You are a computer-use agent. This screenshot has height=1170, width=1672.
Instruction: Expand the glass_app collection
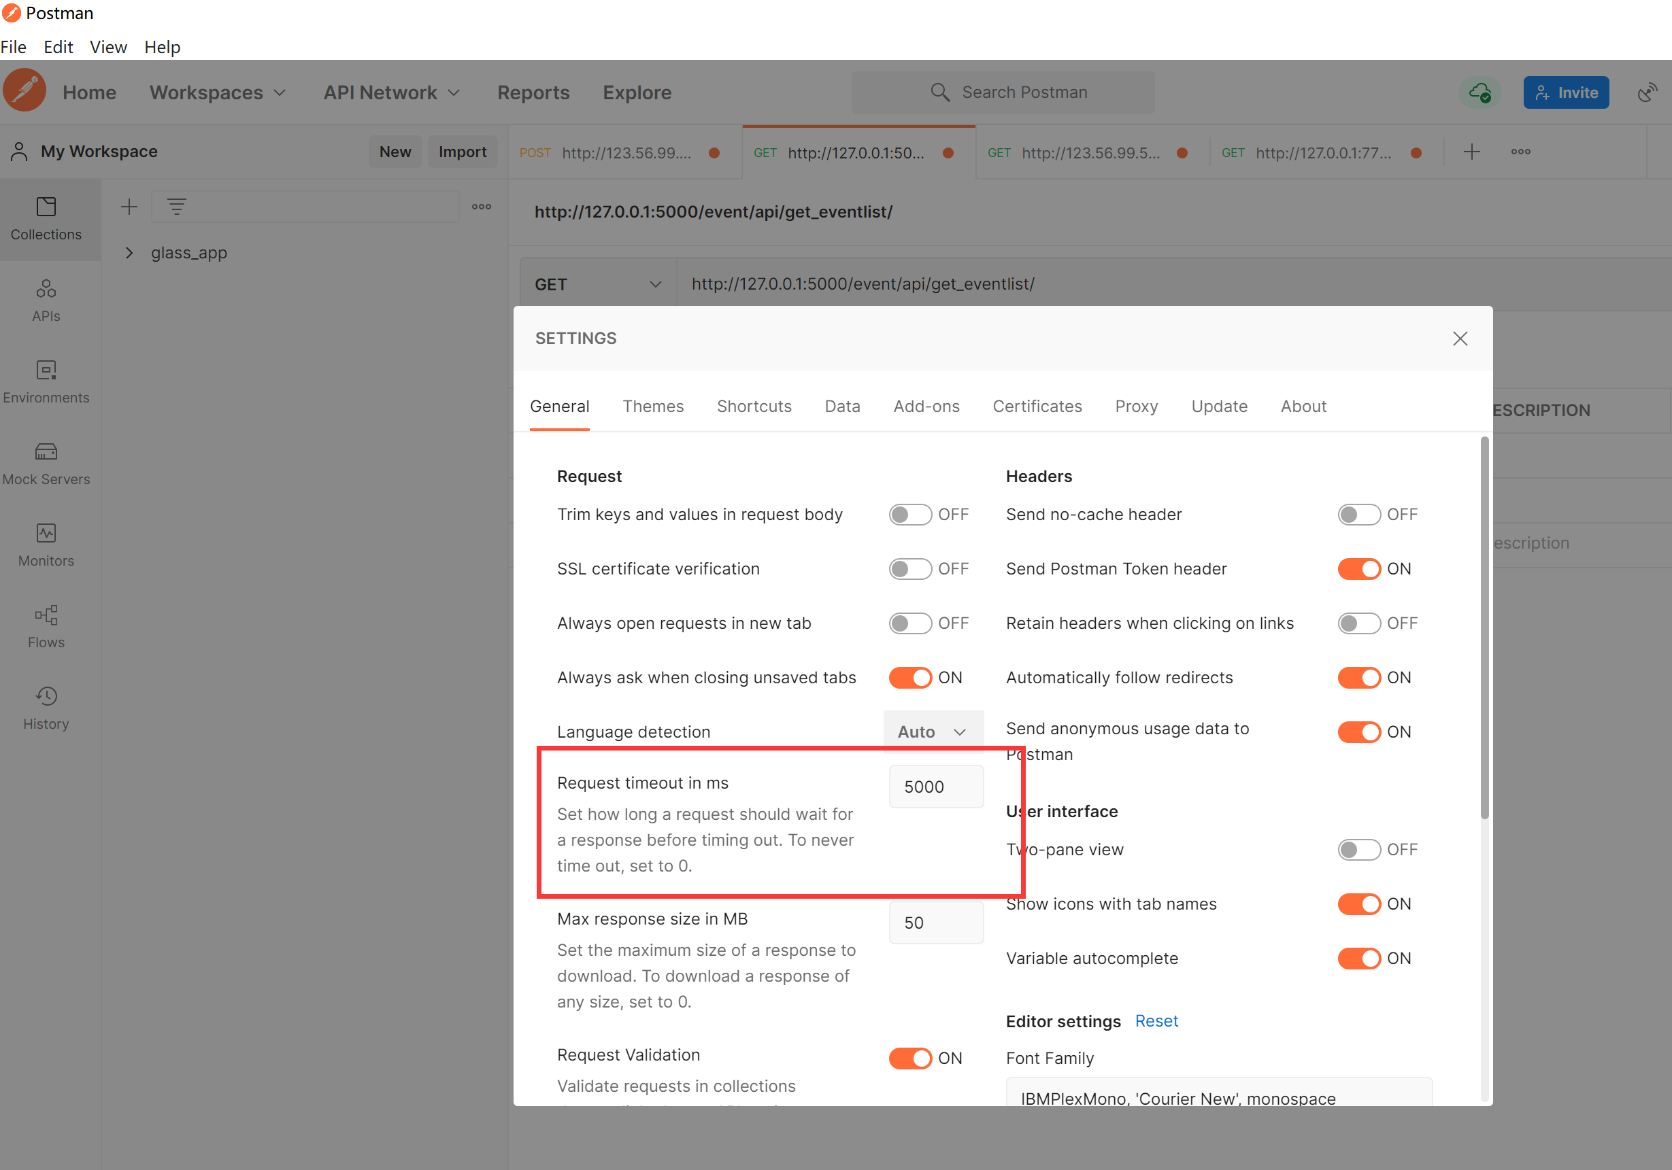click(x=130, y=252)
